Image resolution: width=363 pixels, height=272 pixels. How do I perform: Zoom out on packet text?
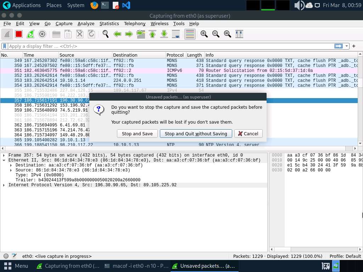[x=216, y=34]
